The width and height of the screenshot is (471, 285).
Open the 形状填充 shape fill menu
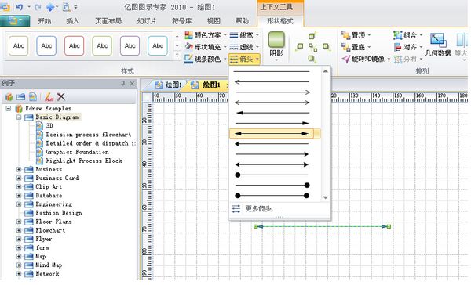[x=206, y=47]
